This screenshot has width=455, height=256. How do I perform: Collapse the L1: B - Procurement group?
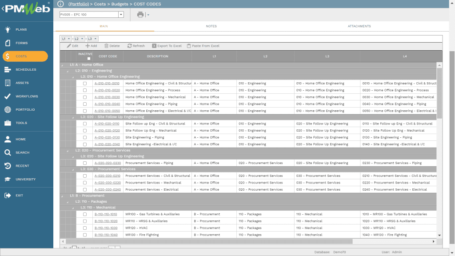[x=62, y=196]
